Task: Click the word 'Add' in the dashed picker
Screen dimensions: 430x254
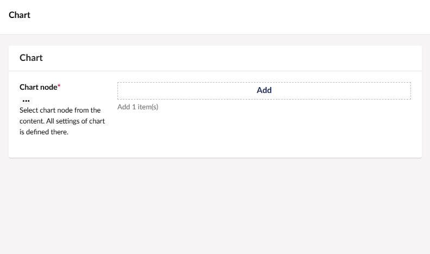Action: [264, 90]
